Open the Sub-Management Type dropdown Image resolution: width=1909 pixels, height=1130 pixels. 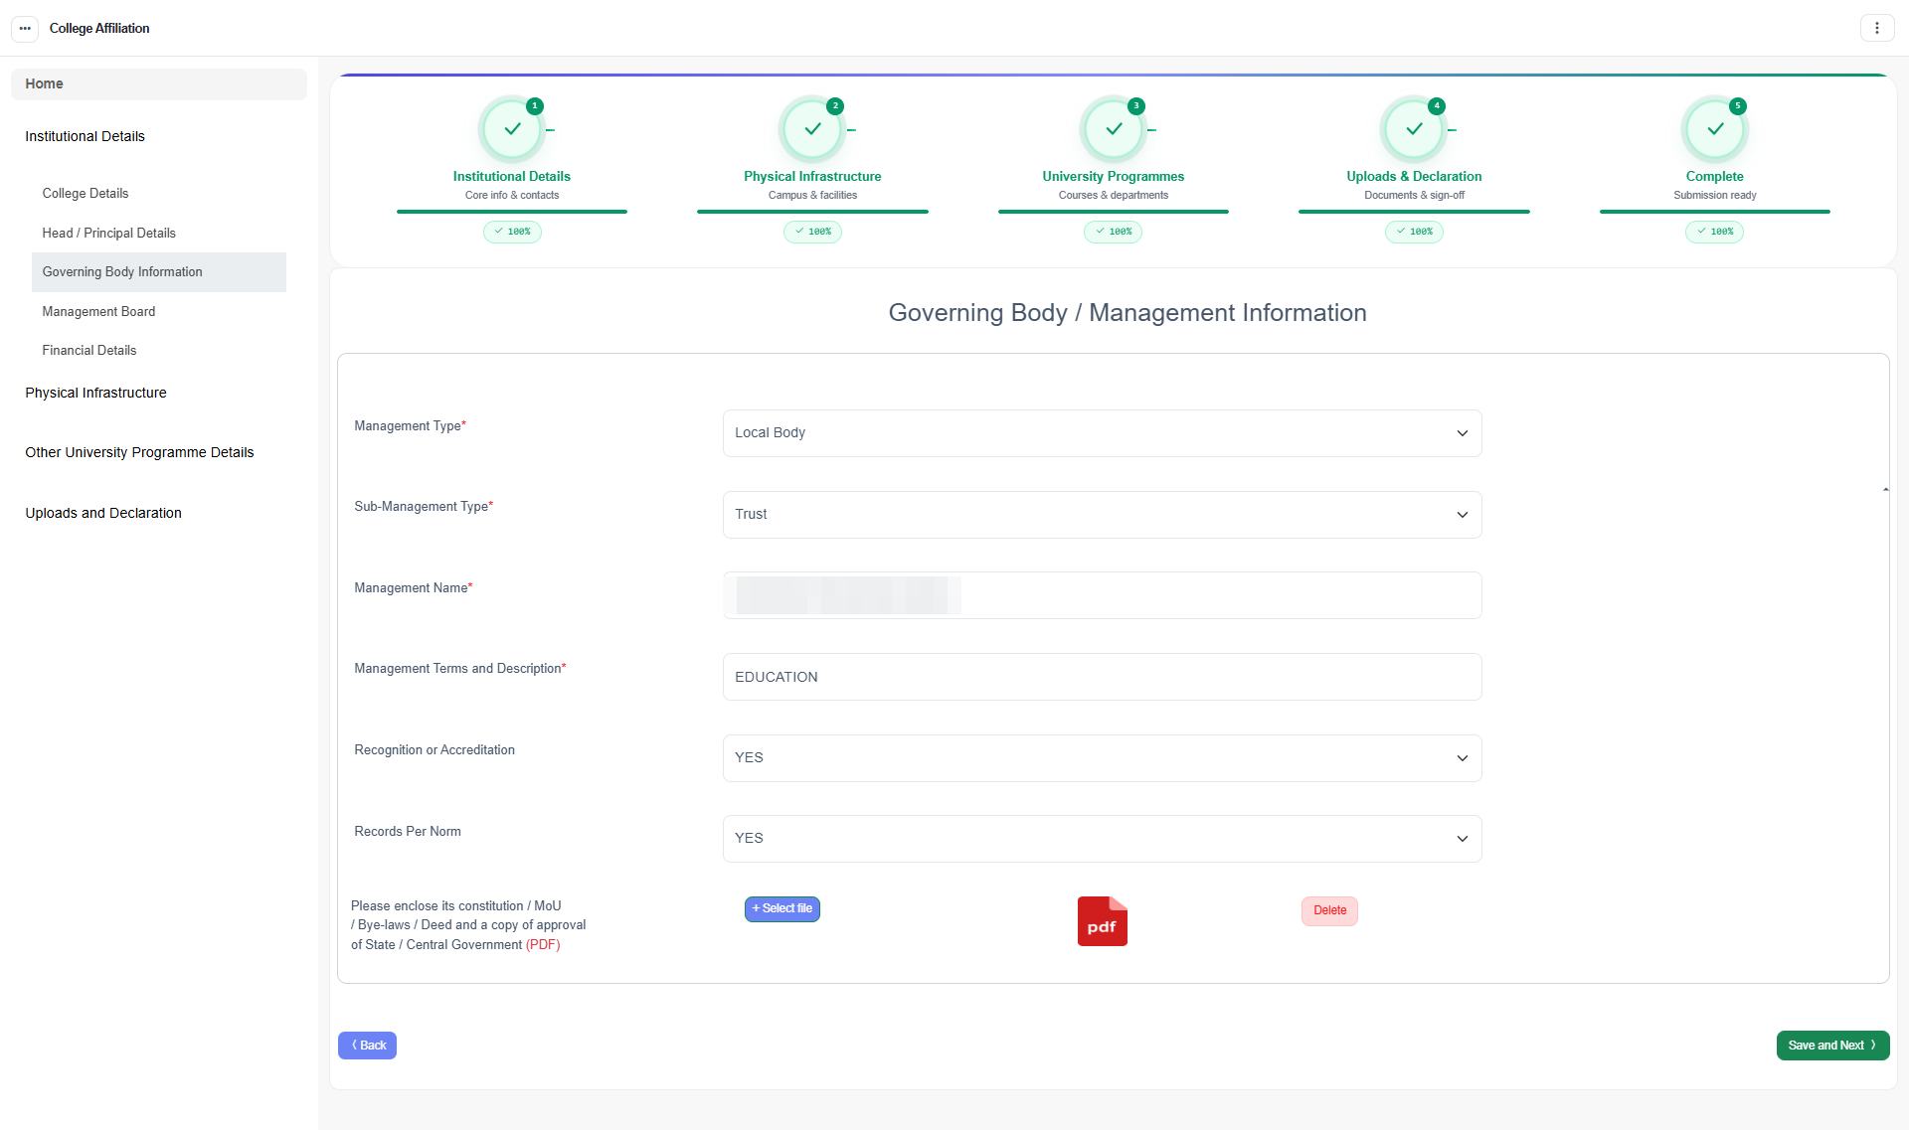[x=1102, y=515]
